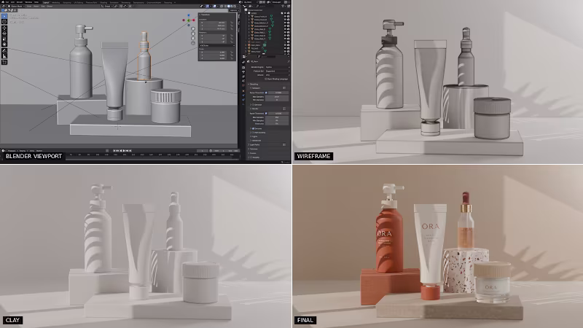Open the timeline Marker menu
583x328 pixels.
(x=39, y=151)
